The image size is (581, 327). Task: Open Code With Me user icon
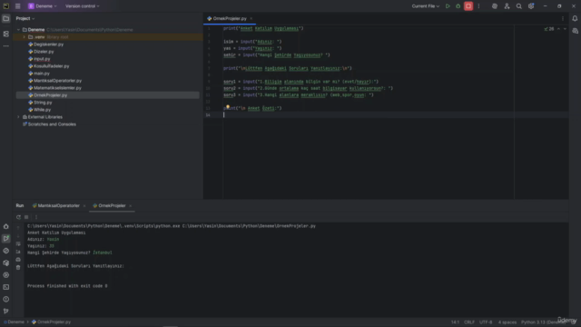(x=507, y=6)
